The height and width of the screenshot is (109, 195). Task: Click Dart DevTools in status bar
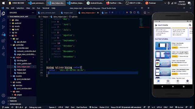(x=82, y=107)
